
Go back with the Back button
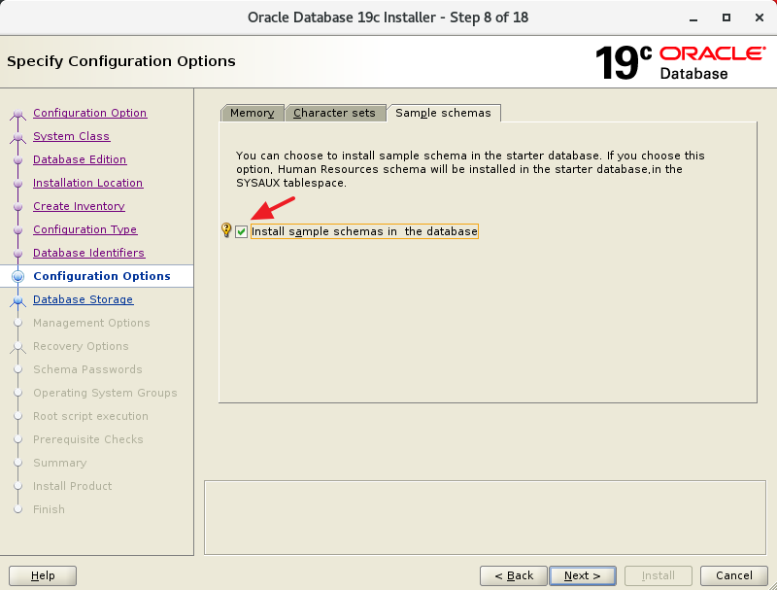[x=514, y=575]
